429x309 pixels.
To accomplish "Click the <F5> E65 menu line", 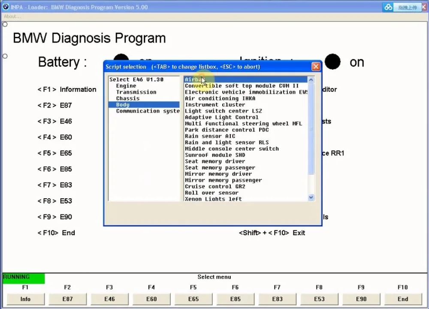I will tap(54, 153).
